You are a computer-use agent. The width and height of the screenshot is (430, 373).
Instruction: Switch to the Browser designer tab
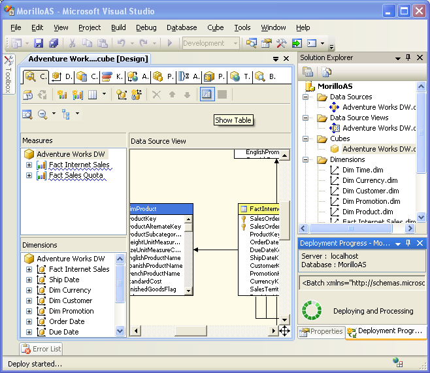[x=265, y=76]
